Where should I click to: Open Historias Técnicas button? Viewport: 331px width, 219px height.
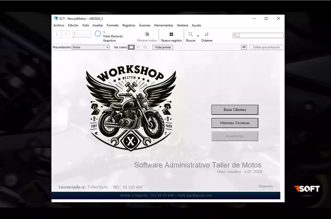coord(235,123)
